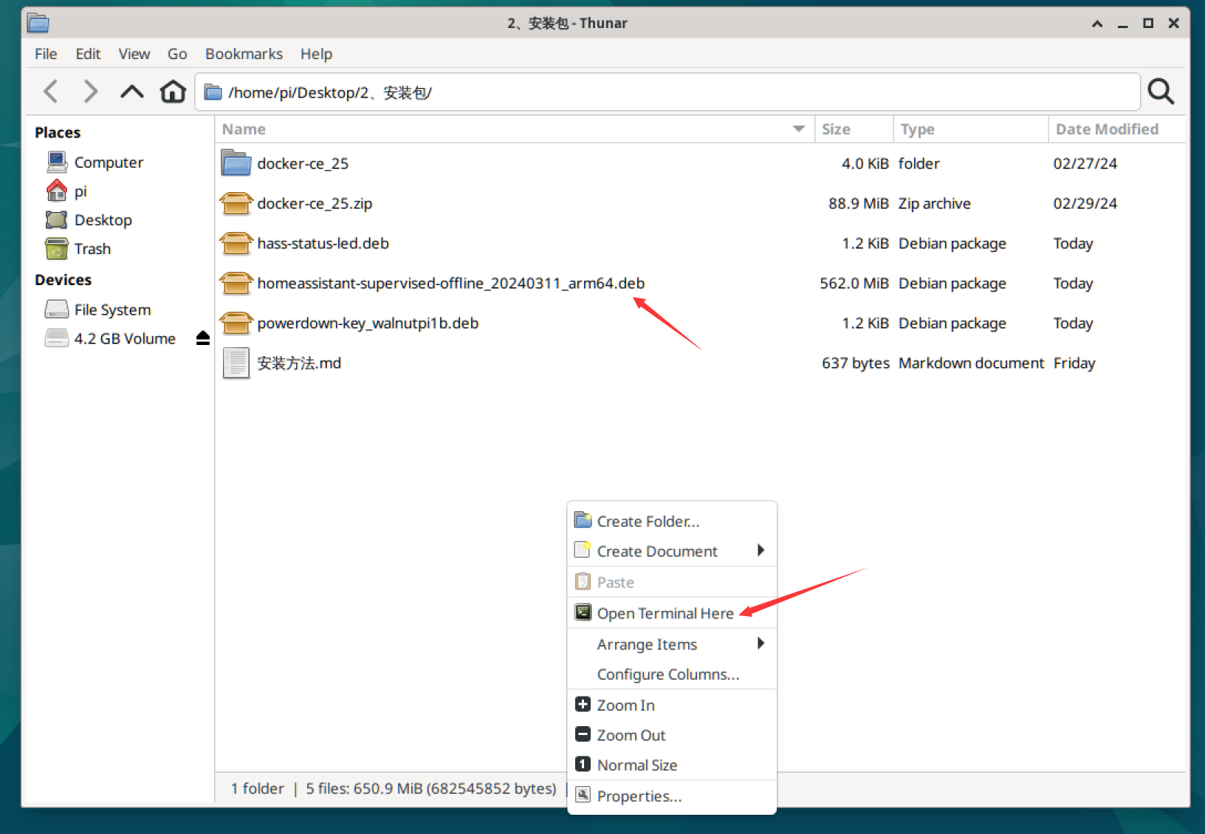Go forward with the right arrow button

click(90, 92)
